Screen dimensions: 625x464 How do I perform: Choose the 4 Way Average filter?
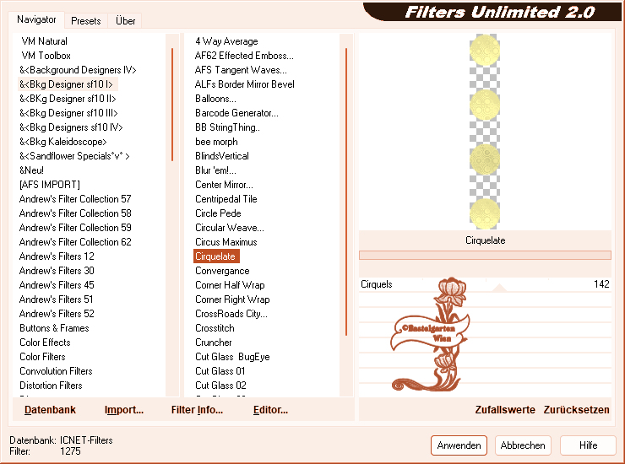(x=226, y=41)
